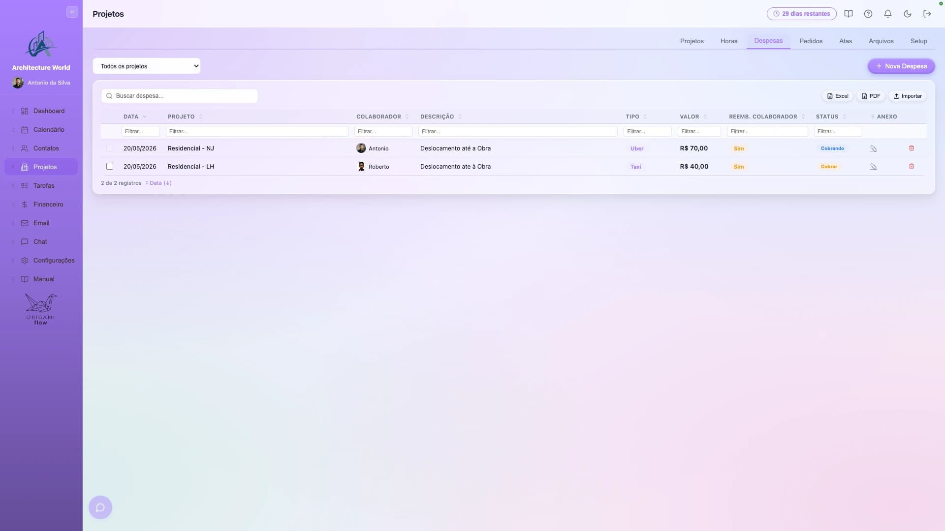The height and width of the screenshot is (531, 945).
Task: Switch to the Projetos tab
Action: 692,41
